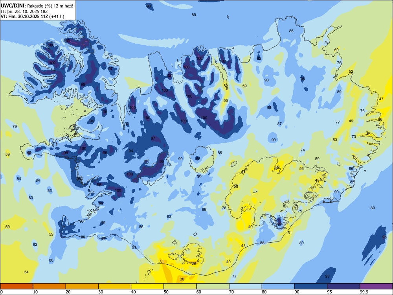
Task: Pick the light green 60–70 legend swatch
Action: coord(213,286)
